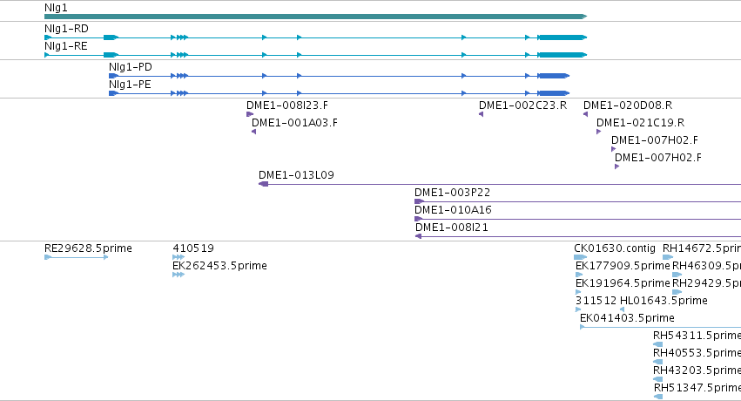Select the EK041403.5prime label
This screenshot has height=401, width=741.
[x=627, y=318]
